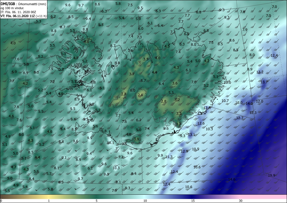Viewport: 287px width, 203px height.
Task: Click the 3.3 value on the map
Action: (x=179, y=114)
